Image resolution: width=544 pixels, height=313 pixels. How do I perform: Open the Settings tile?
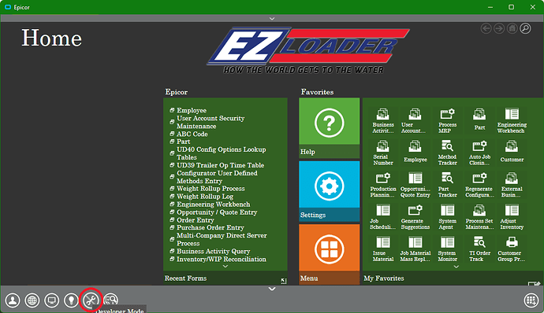[x=330, y=191]
